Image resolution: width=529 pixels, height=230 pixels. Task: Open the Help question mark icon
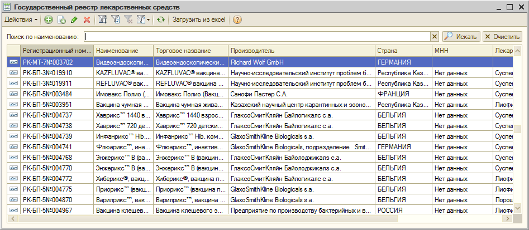(237, 19)
